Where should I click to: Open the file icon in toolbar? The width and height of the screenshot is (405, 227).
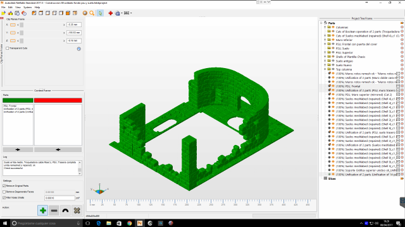click(3, 13)
